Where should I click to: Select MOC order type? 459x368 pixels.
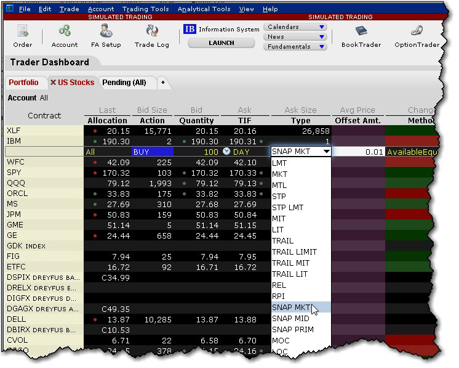tap(301, 341)
